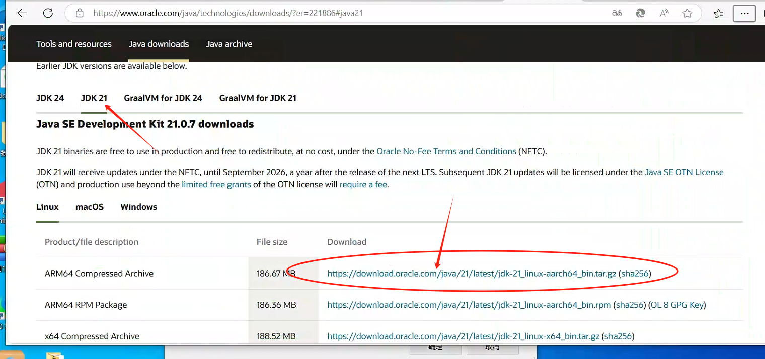Screen dimensions: 765x359
Task: Open the Copilot/extension icon in address bar
Action: [640, 13]
